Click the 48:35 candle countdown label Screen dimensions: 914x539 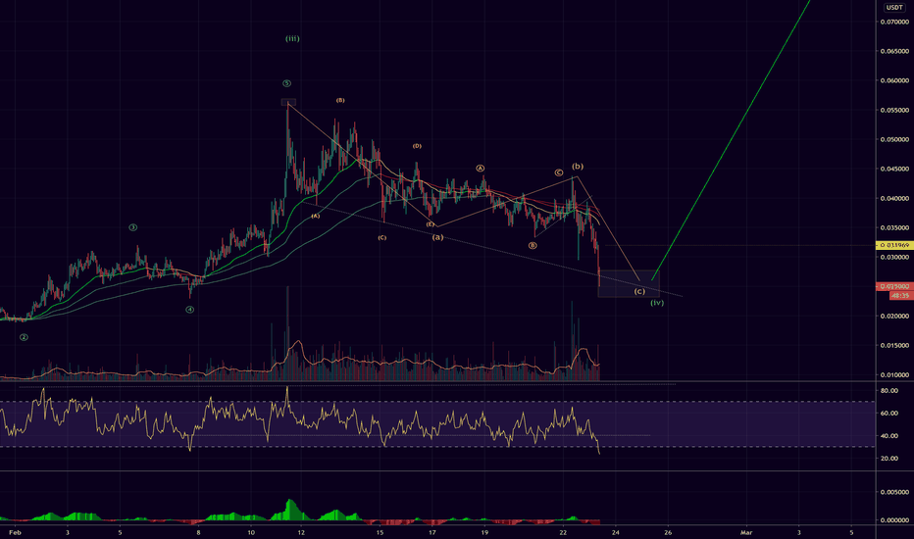click(x=900, y=295)
